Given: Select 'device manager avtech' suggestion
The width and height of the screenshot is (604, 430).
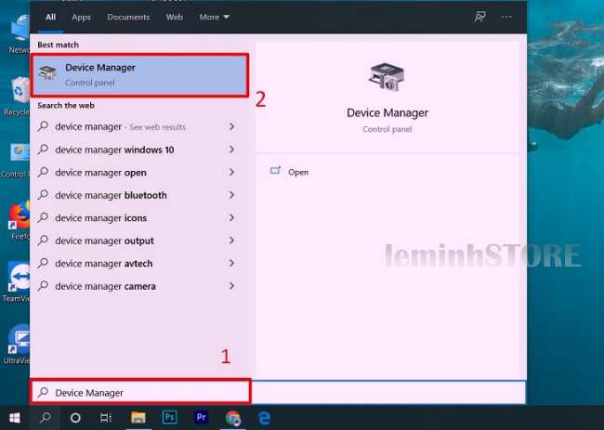Looking at the screenshot, I should tap(138, 263).
